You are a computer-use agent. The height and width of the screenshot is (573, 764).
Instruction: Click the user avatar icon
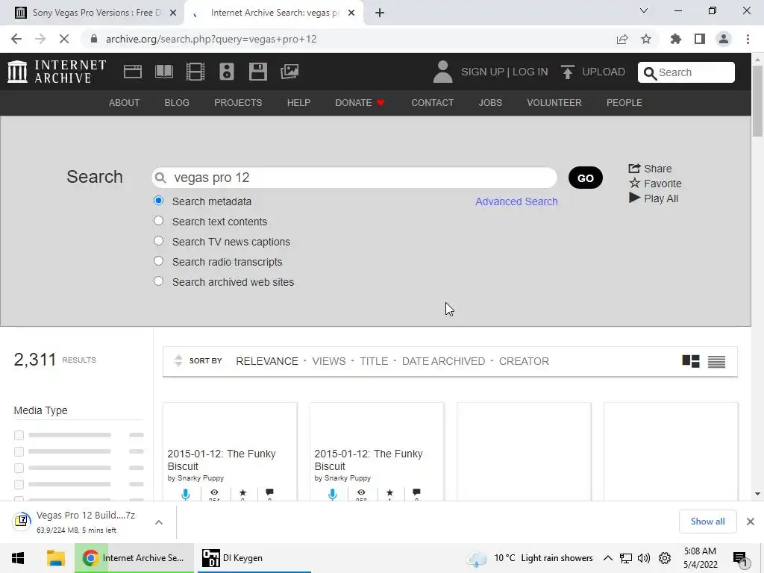(x=442, y=72)
